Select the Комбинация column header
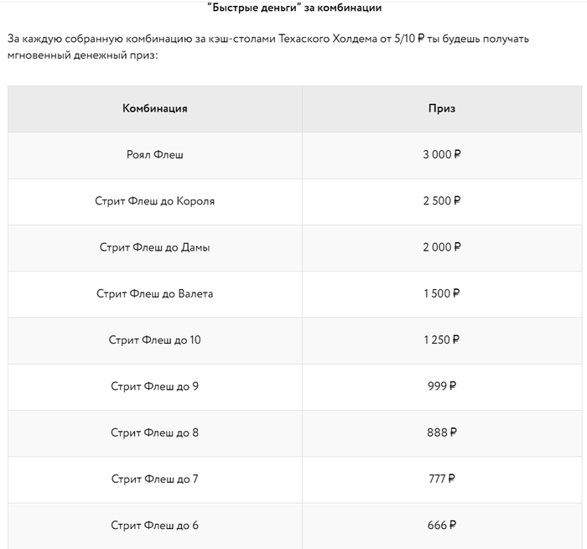 pos(155,109)
